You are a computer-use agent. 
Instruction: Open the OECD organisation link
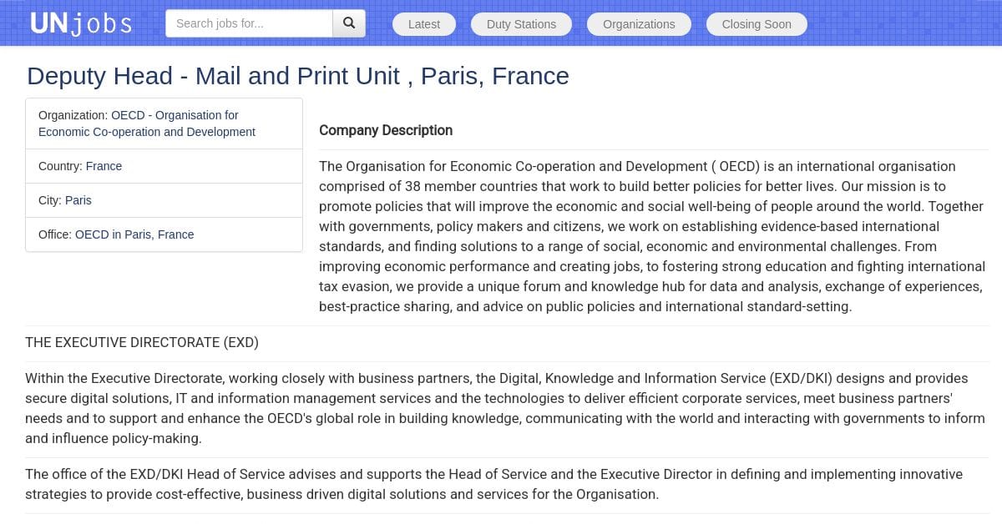pos(147,123)
